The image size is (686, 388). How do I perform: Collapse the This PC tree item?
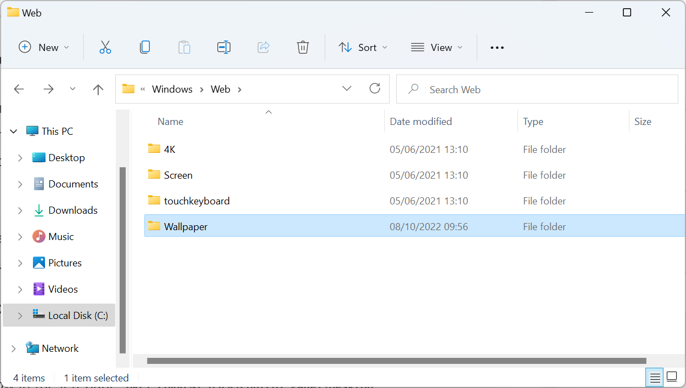click(13, 131)
